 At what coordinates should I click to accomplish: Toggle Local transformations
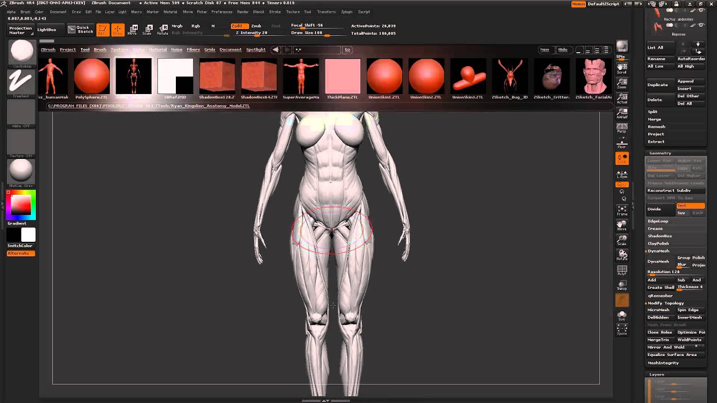tap(622, 159)
